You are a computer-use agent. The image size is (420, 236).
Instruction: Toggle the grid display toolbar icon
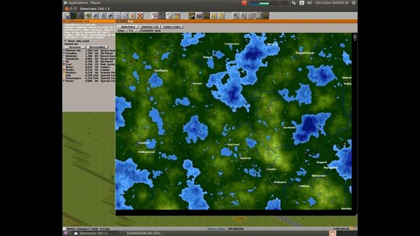[x=250, y=16]
